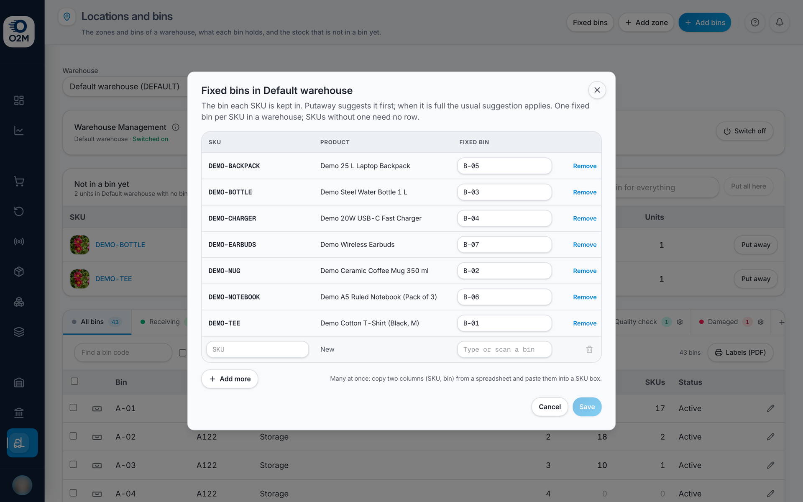Screen dimensions: 803x502
Task: Open the layers stack icon in sidebar
Action: coord(19,332)
